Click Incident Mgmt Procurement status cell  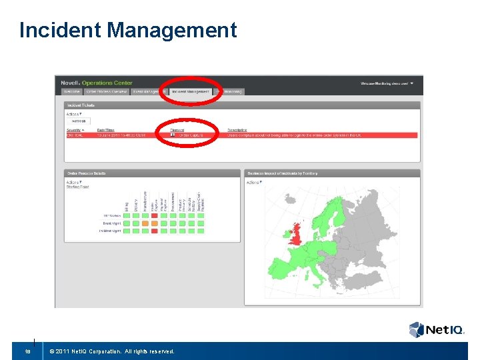tap(173, 231)
